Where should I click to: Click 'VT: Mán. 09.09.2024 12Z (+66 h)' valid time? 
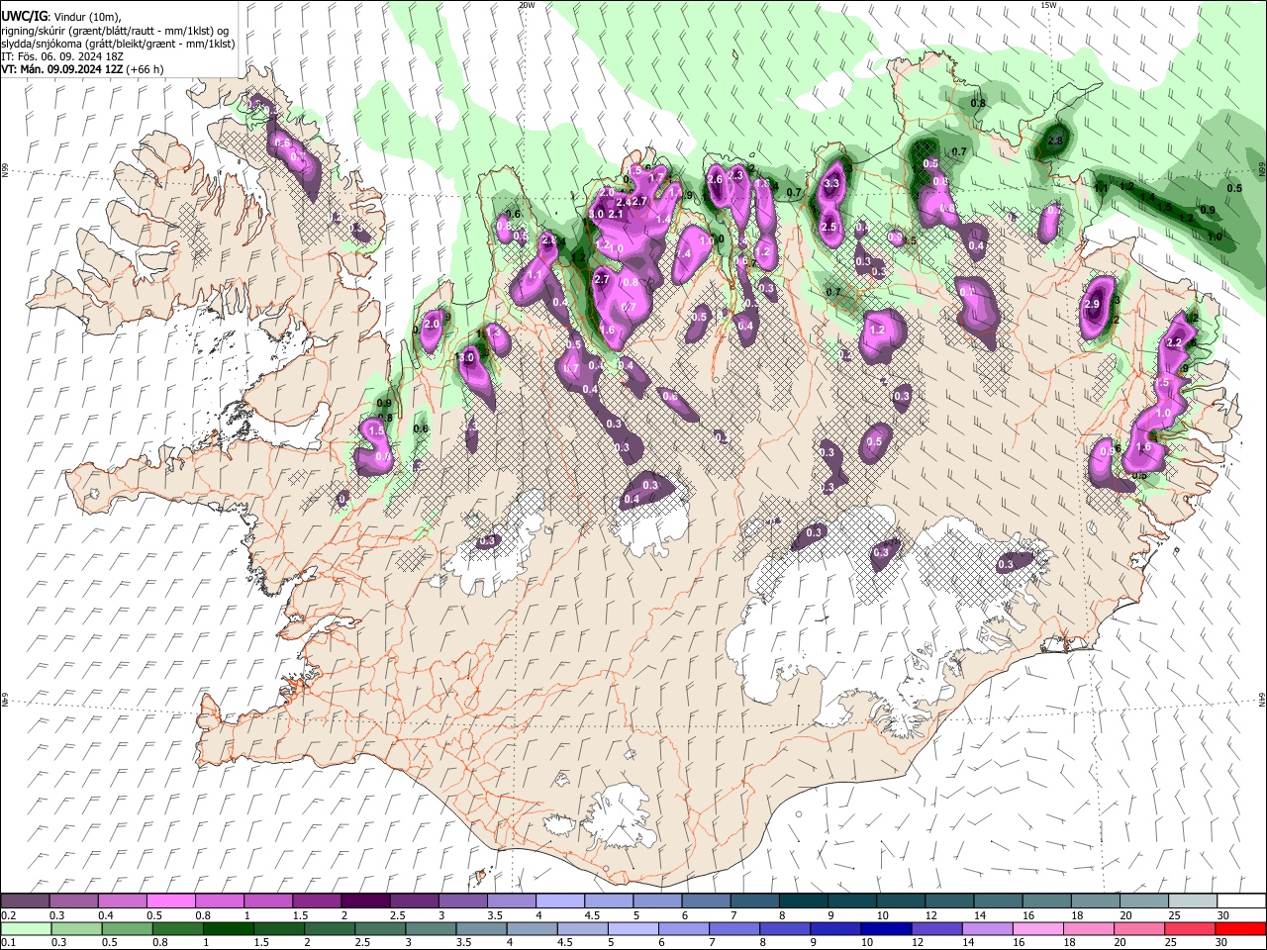(82, 69)
